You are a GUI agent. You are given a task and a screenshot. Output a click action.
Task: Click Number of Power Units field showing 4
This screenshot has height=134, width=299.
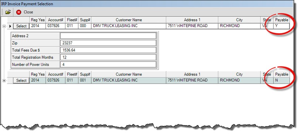(x=108, y=64)
